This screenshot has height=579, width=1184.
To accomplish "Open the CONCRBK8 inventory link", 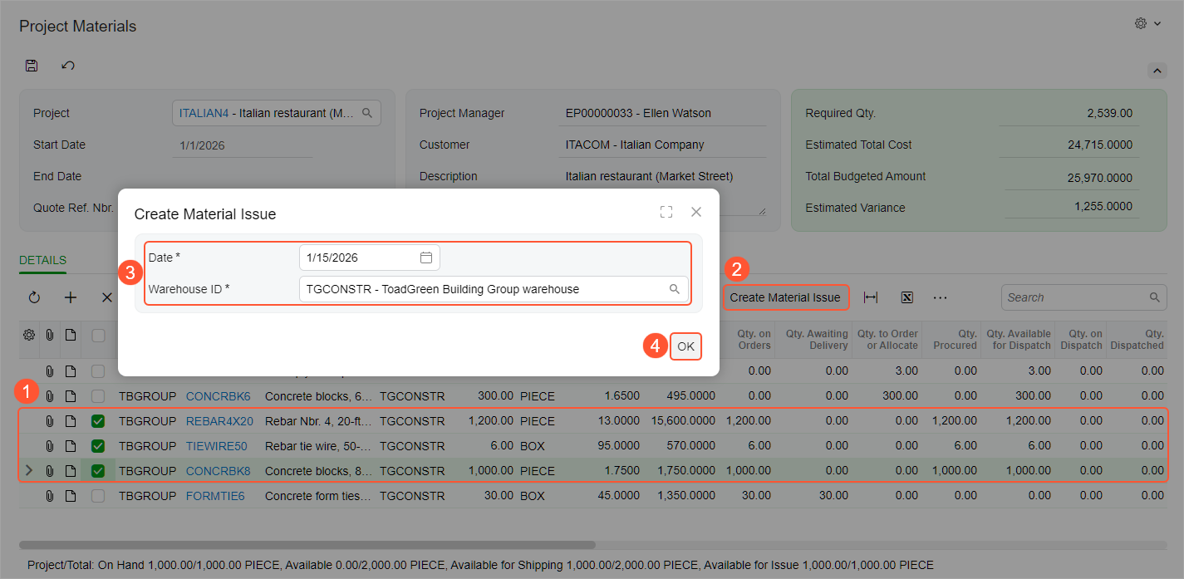I will [218, 471].
